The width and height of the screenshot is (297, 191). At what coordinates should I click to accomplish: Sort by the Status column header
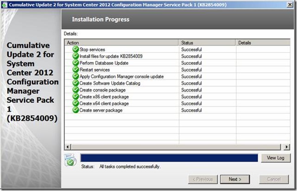pos(207,43)
